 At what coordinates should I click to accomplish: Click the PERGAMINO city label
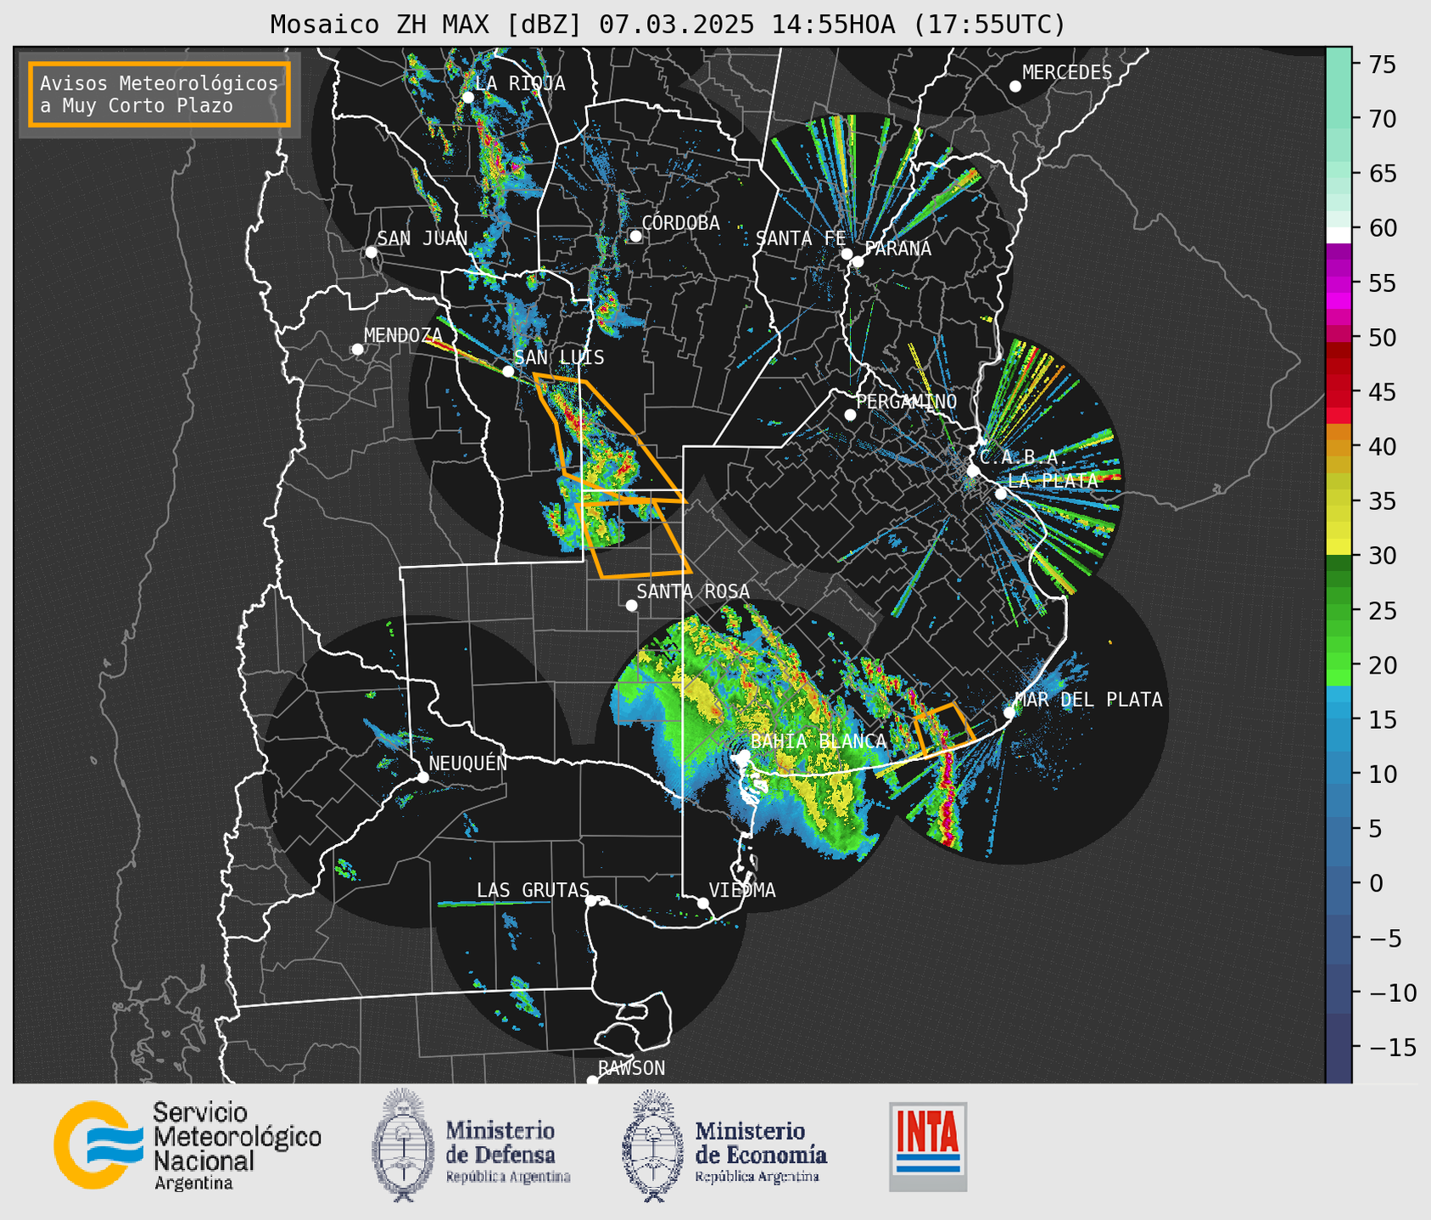tap(907, 401)
